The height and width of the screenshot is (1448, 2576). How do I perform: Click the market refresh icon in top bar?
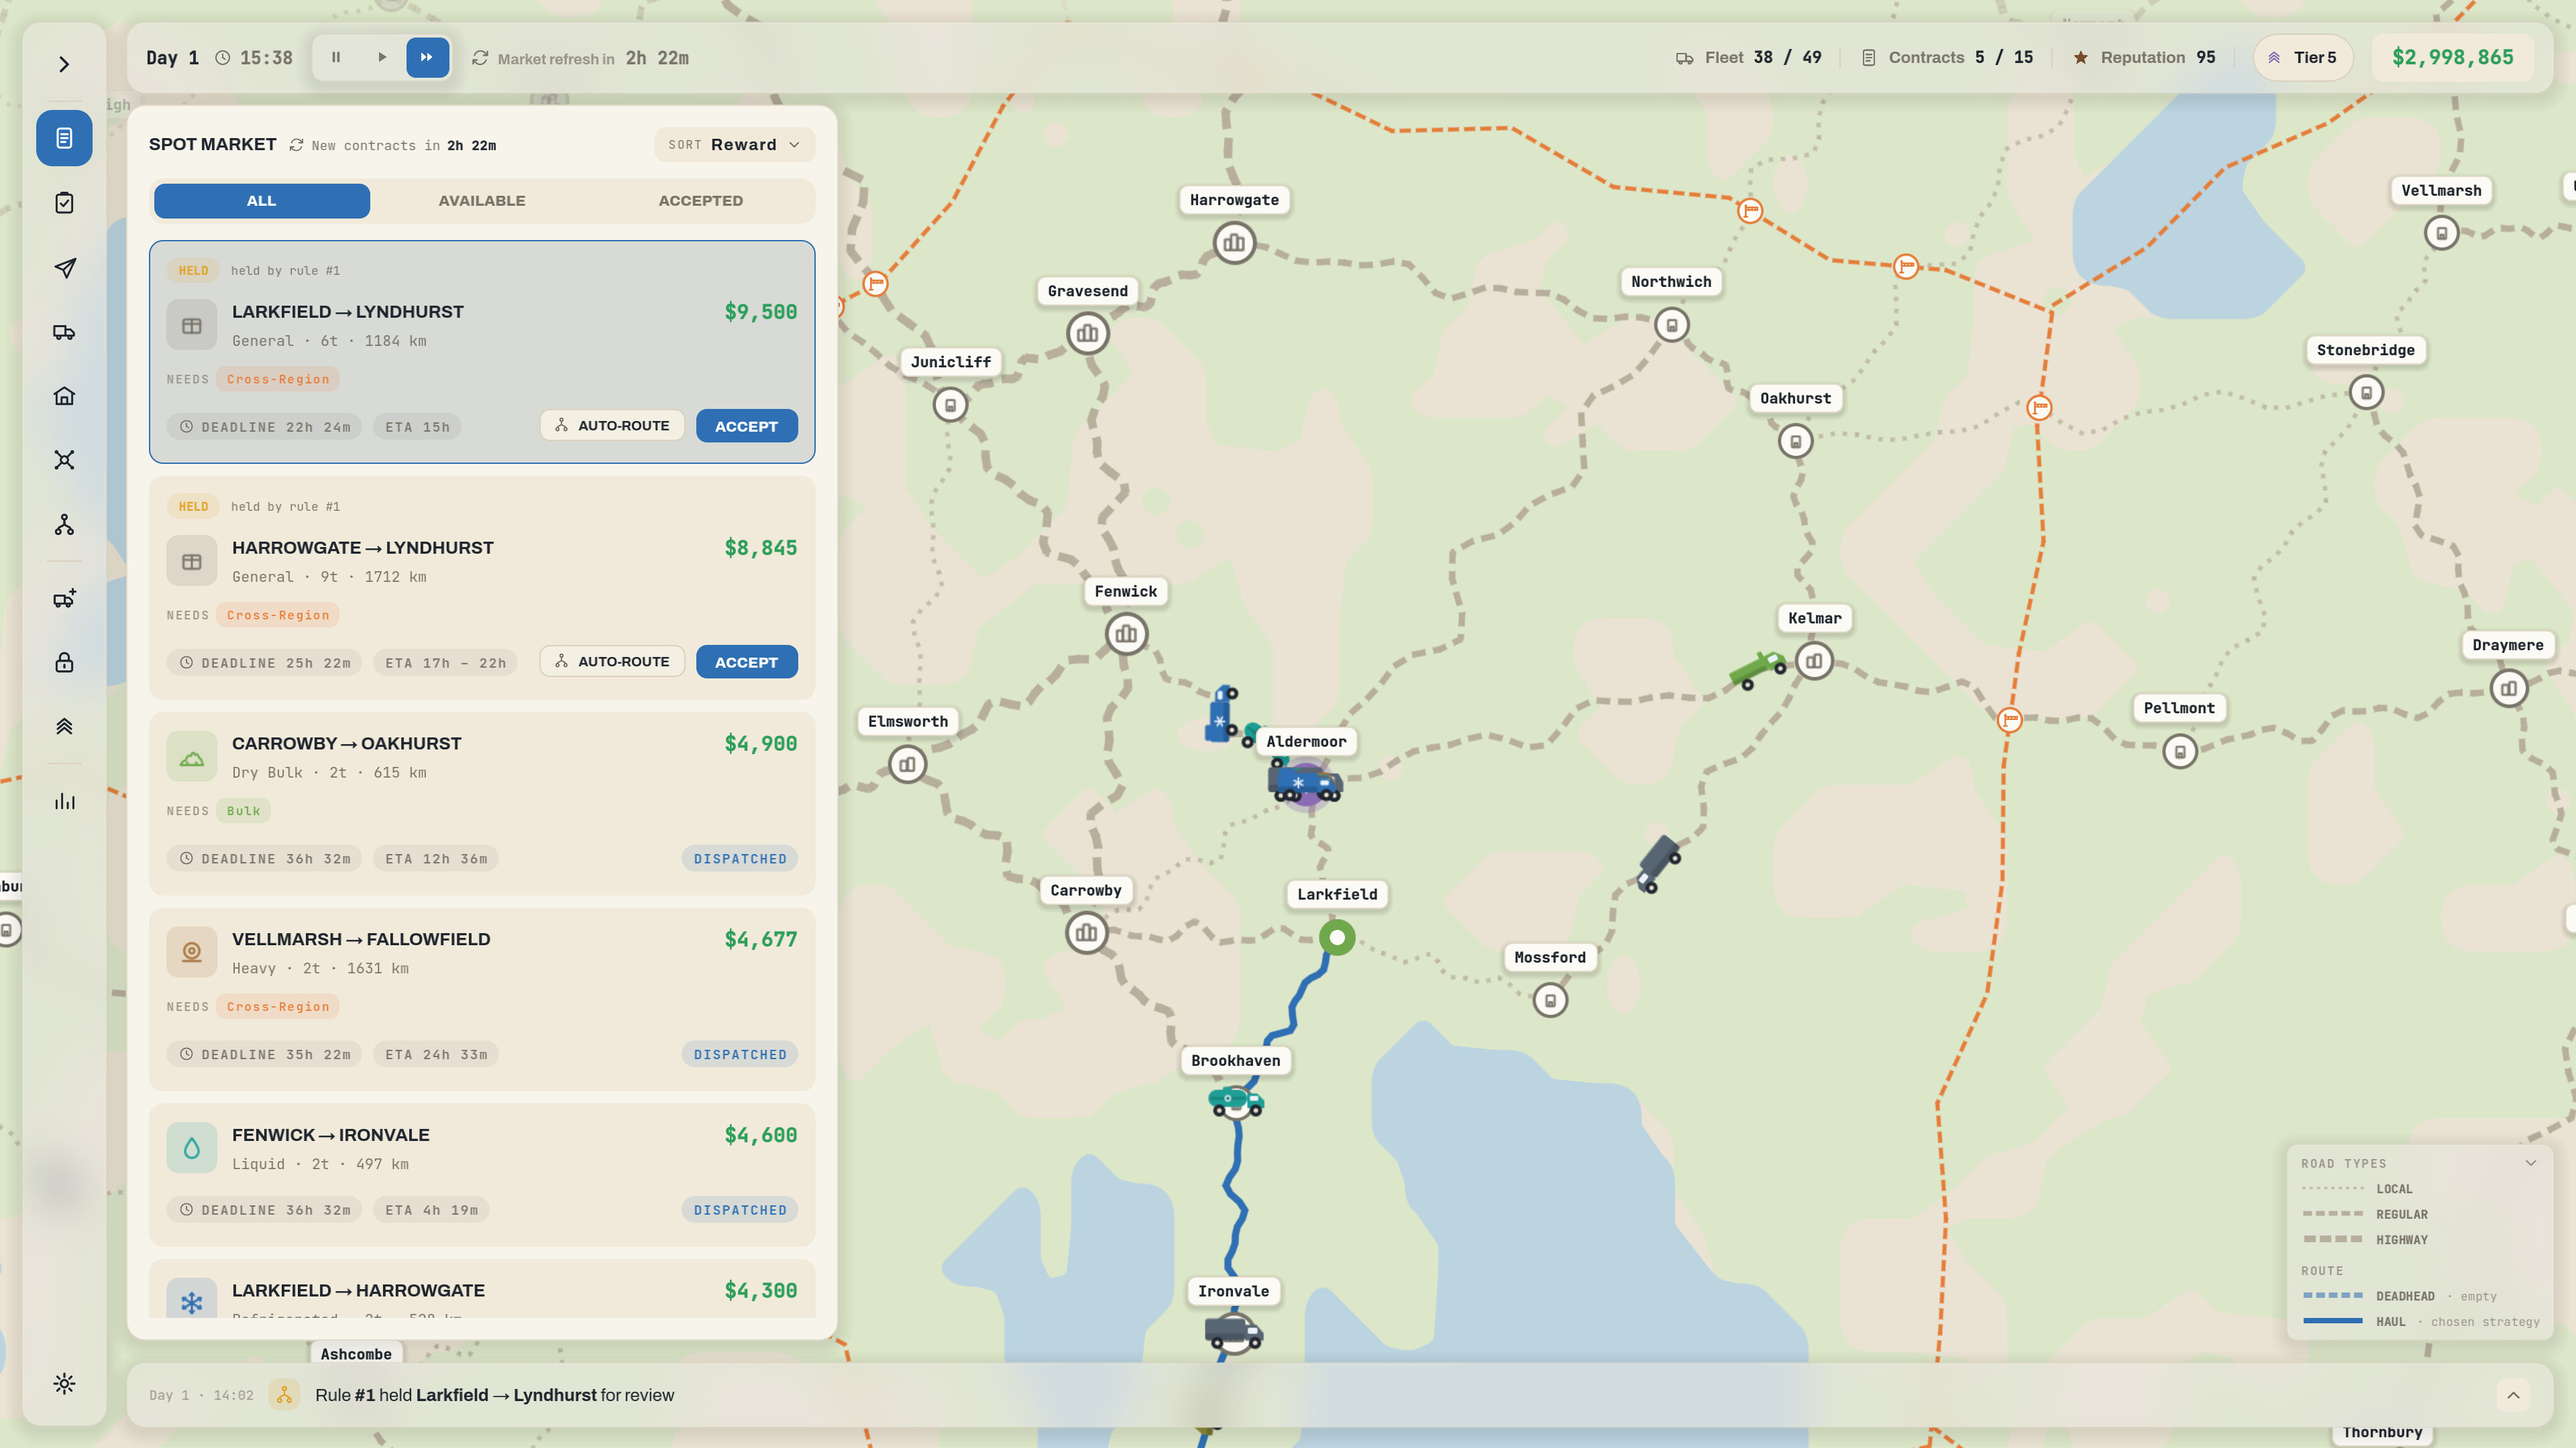tap(480, 58)
